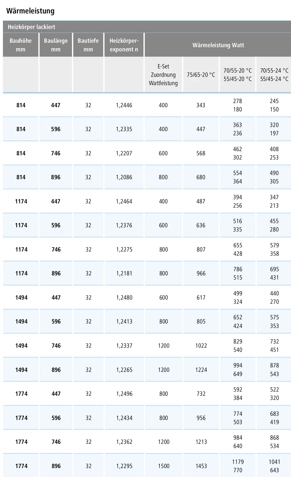Select the 1224 watt output cell
Screen dimensions: 291x477
tap(201, 370)
